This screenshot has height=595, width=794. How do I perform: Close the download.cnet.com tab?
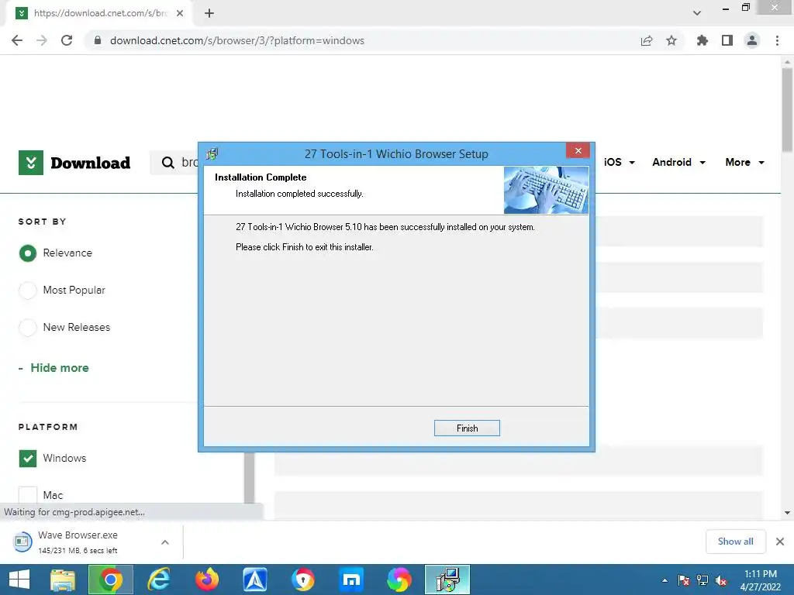[180, 13]
